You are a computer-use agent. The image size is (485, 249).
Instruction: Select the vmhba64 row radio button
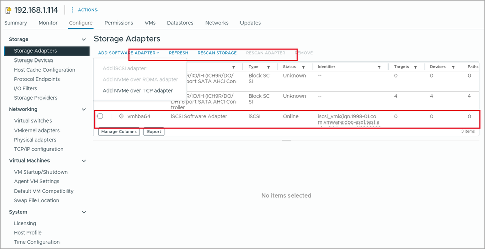coord(100,116)
